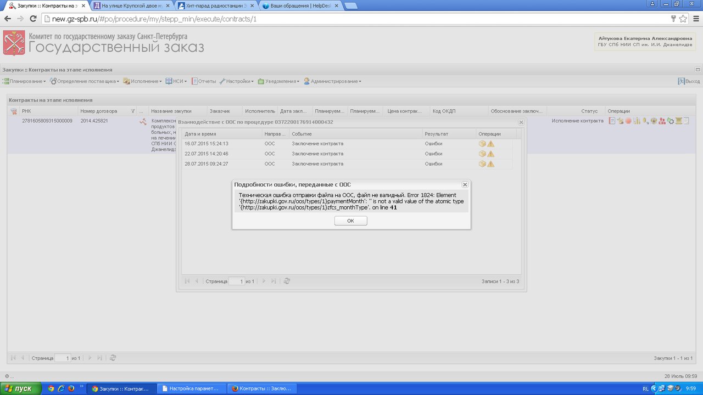Click page number field in main grid footer
The height and width of the screenshot is (395, 703).
point(63,358)
